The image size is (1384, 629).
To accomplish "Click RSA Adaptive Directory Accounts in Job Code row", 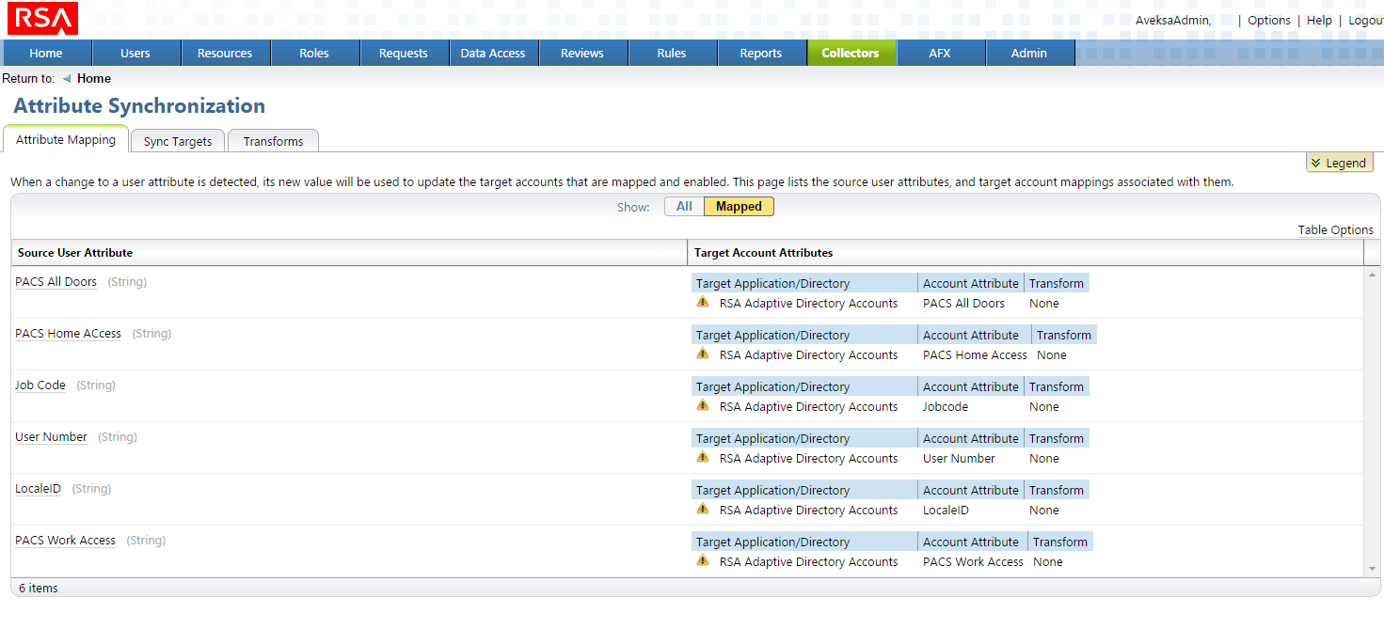I will click(808, 407).
